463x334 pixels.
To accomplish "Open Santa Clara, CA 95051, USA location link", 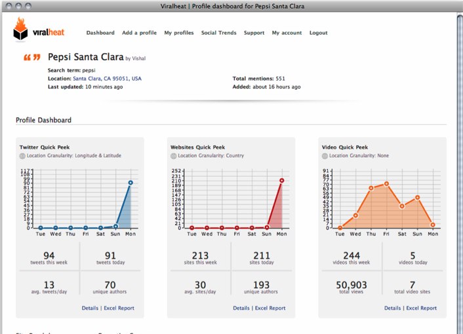I will 107,79.
